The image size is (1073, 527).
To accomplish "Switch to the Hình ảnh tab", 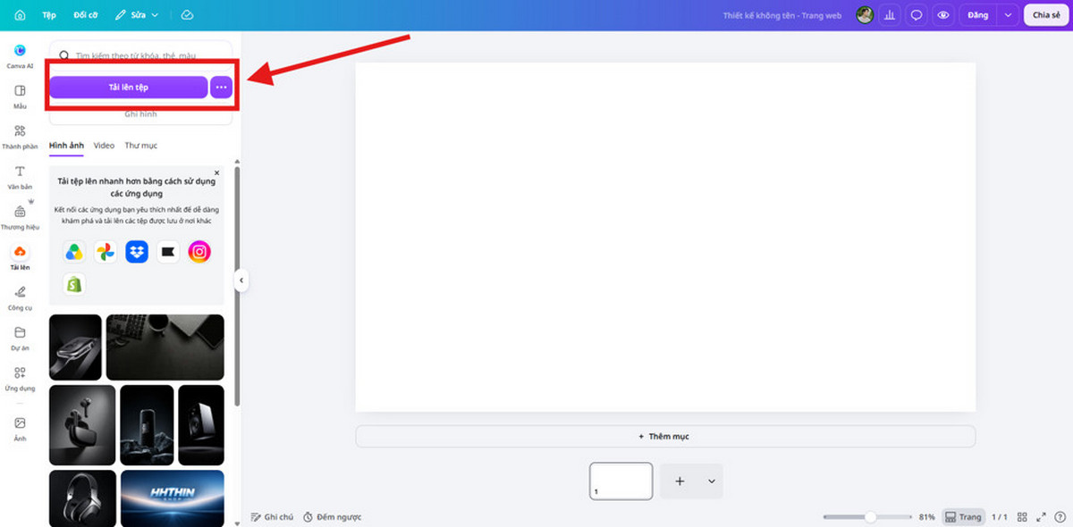I will 67,145.
